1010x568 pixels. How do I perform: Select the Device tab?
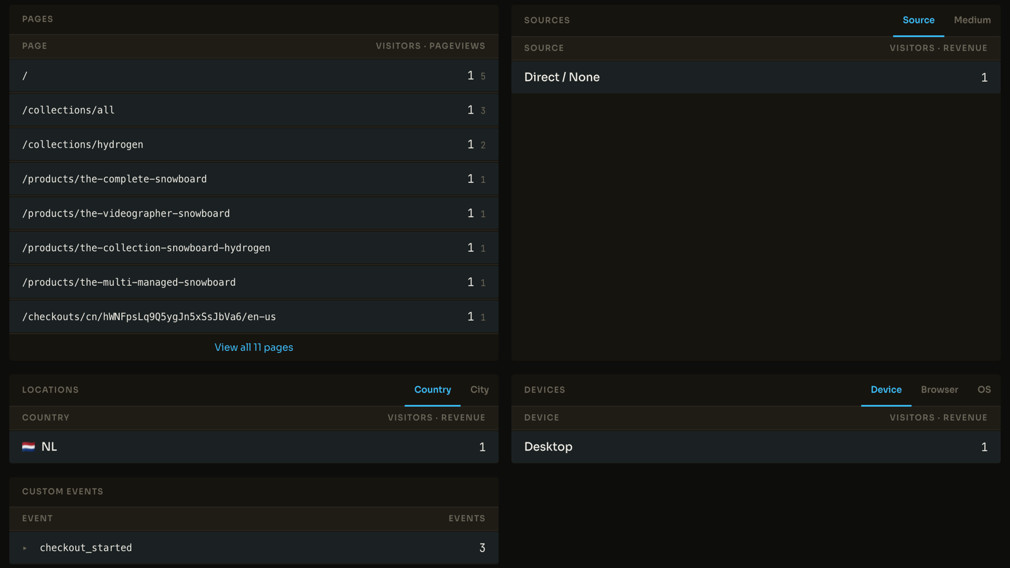[886, 390]
